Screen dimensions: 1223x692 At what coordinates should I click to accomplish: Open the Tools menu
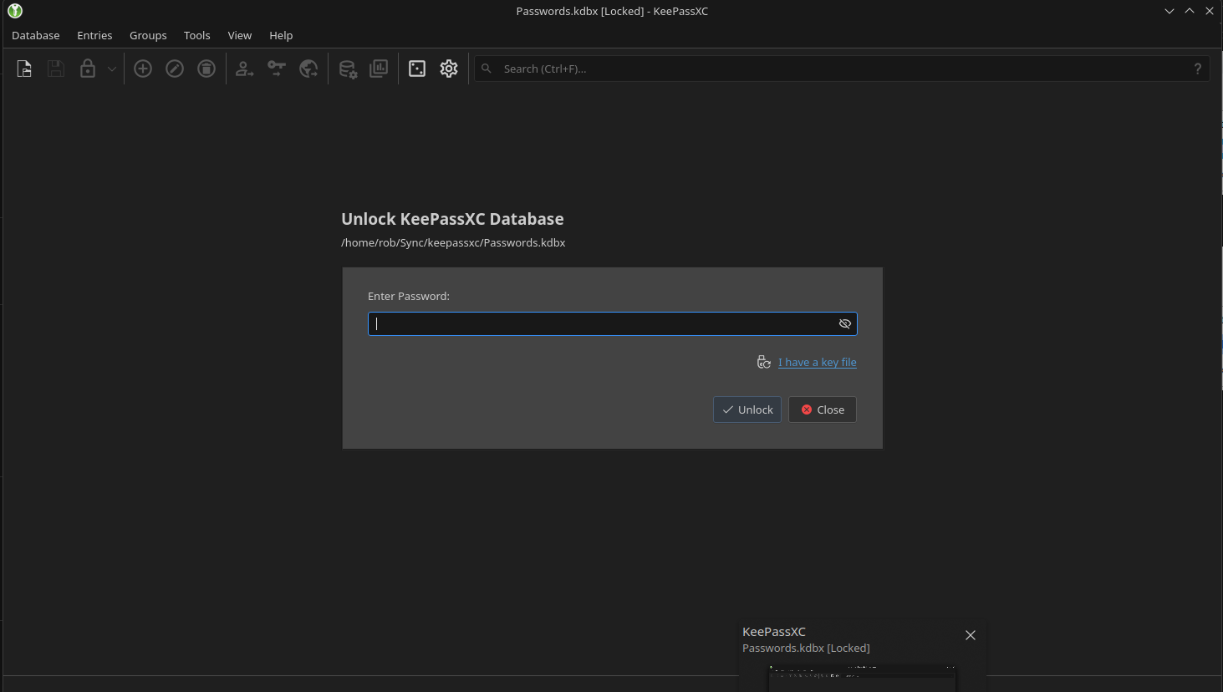point(196,35)
